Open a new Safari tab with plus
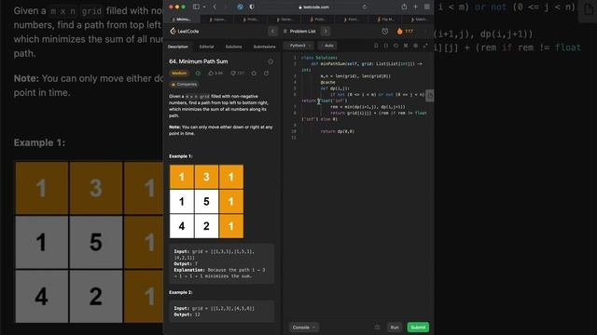This screenshot has width=597, height=335. pos(415,7)
